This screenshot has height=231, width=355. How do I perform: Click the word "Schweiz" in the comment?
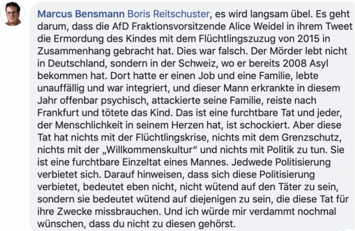[x=206, y=67]
